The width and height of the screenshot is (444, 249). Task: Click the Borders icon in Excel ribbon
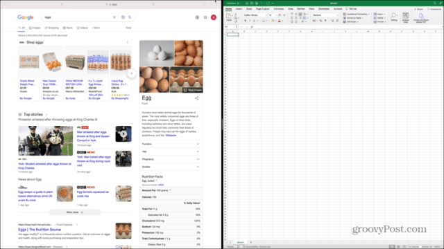click(x=263, y=21)
